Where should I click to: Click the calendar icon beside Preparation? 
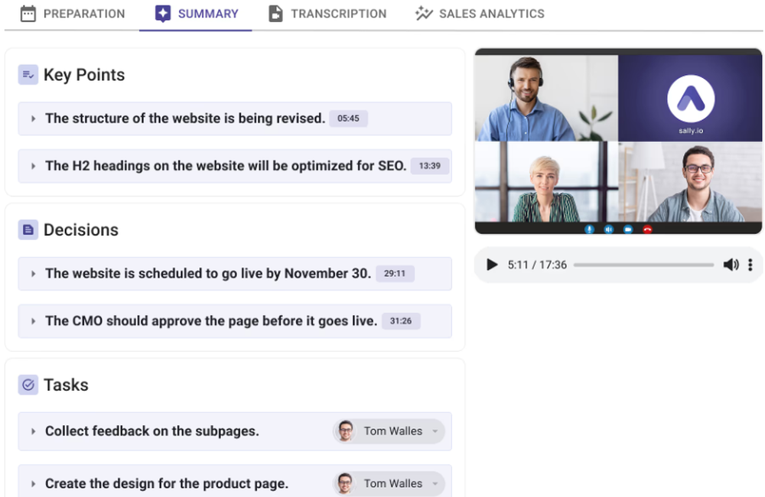tap(28, 13)
